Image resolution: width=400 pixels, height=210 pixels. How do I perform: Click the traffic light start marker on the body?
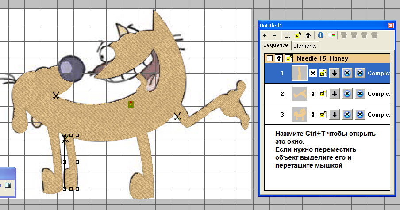pos(131,104)
